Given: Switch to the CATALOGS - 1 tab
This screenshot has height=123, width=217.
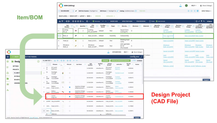Looking at the screenshot, I should tap(110, 16).
